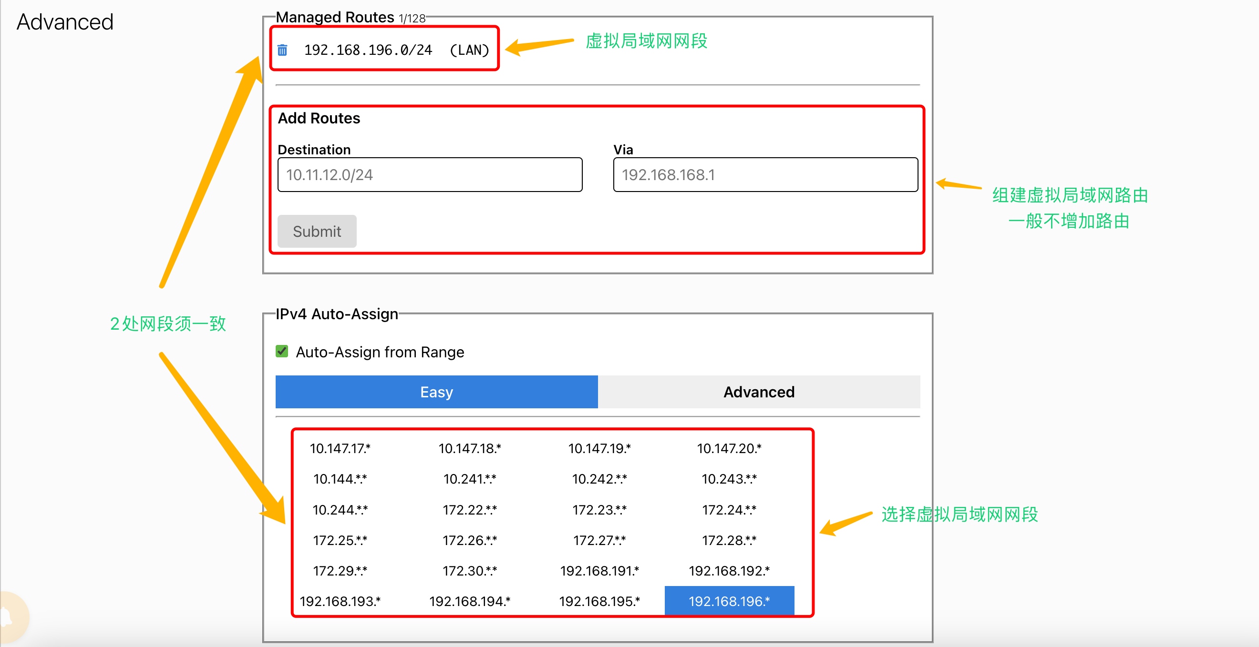Select the 10.147.17.* range

click(340, 448)
